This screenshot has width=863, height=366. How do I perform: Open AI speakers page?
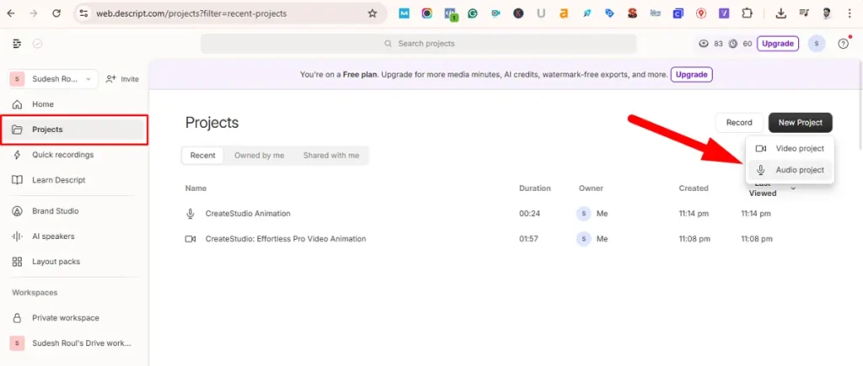point(53,236)
